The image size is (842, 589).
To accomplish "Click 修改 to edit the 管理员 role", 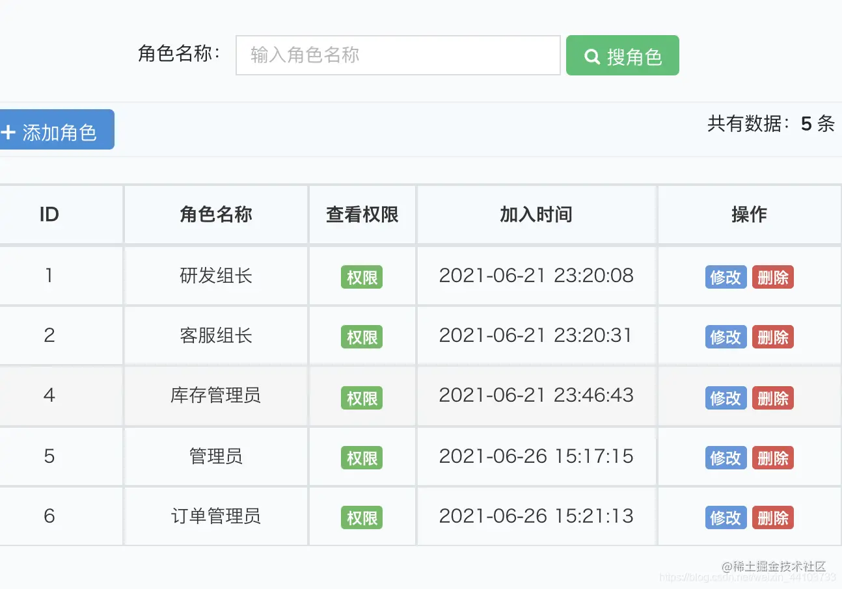I will click(725, 458).
